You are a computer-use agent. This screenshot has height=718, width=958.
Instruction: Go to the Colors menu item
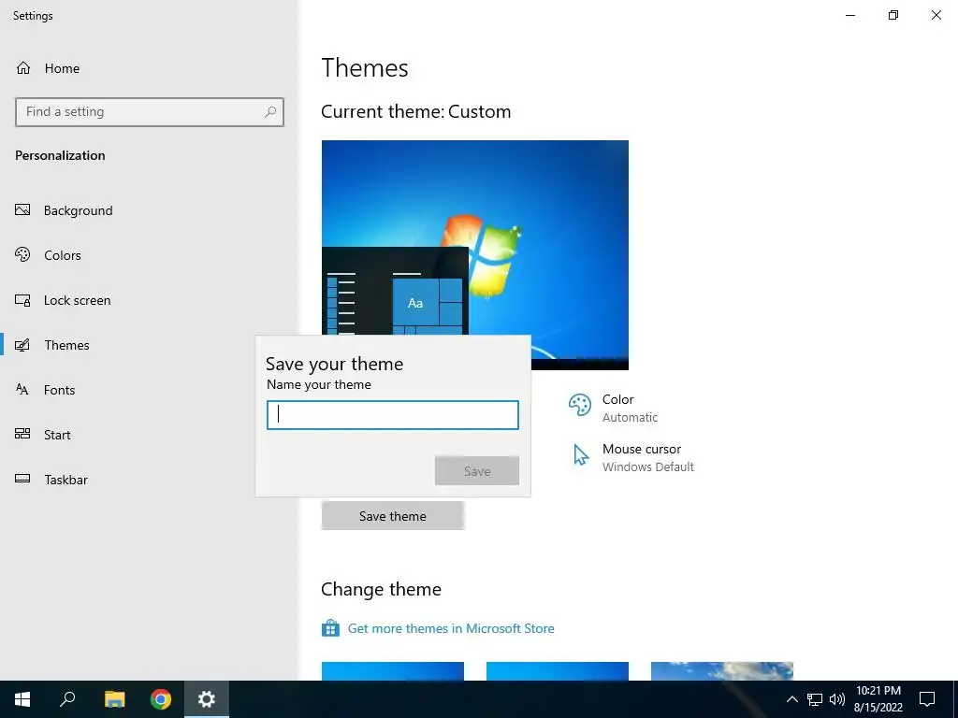point(63,255)
